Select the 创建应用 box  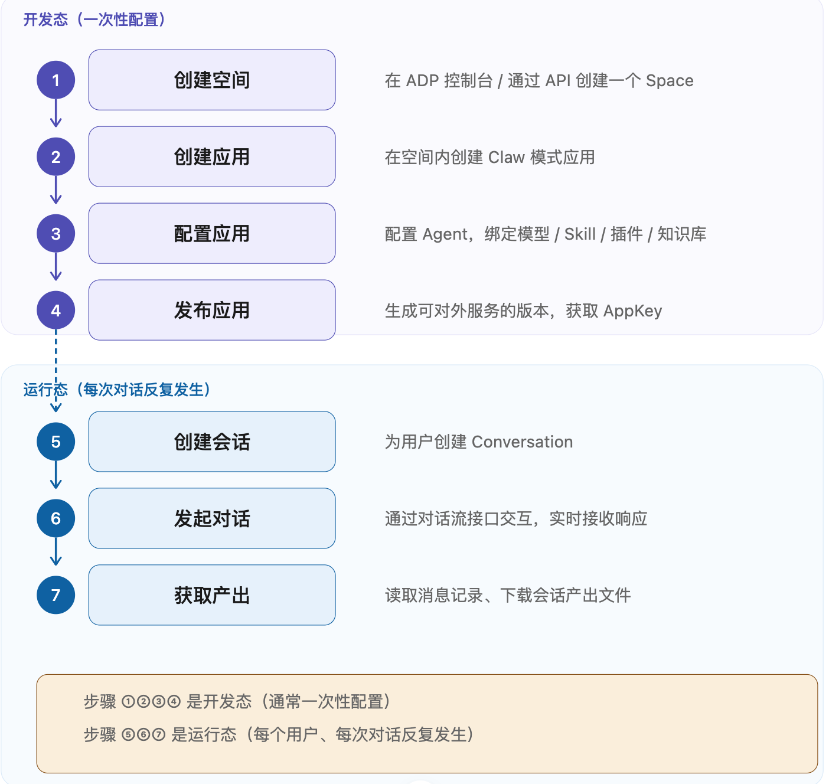tap(212, 156)
